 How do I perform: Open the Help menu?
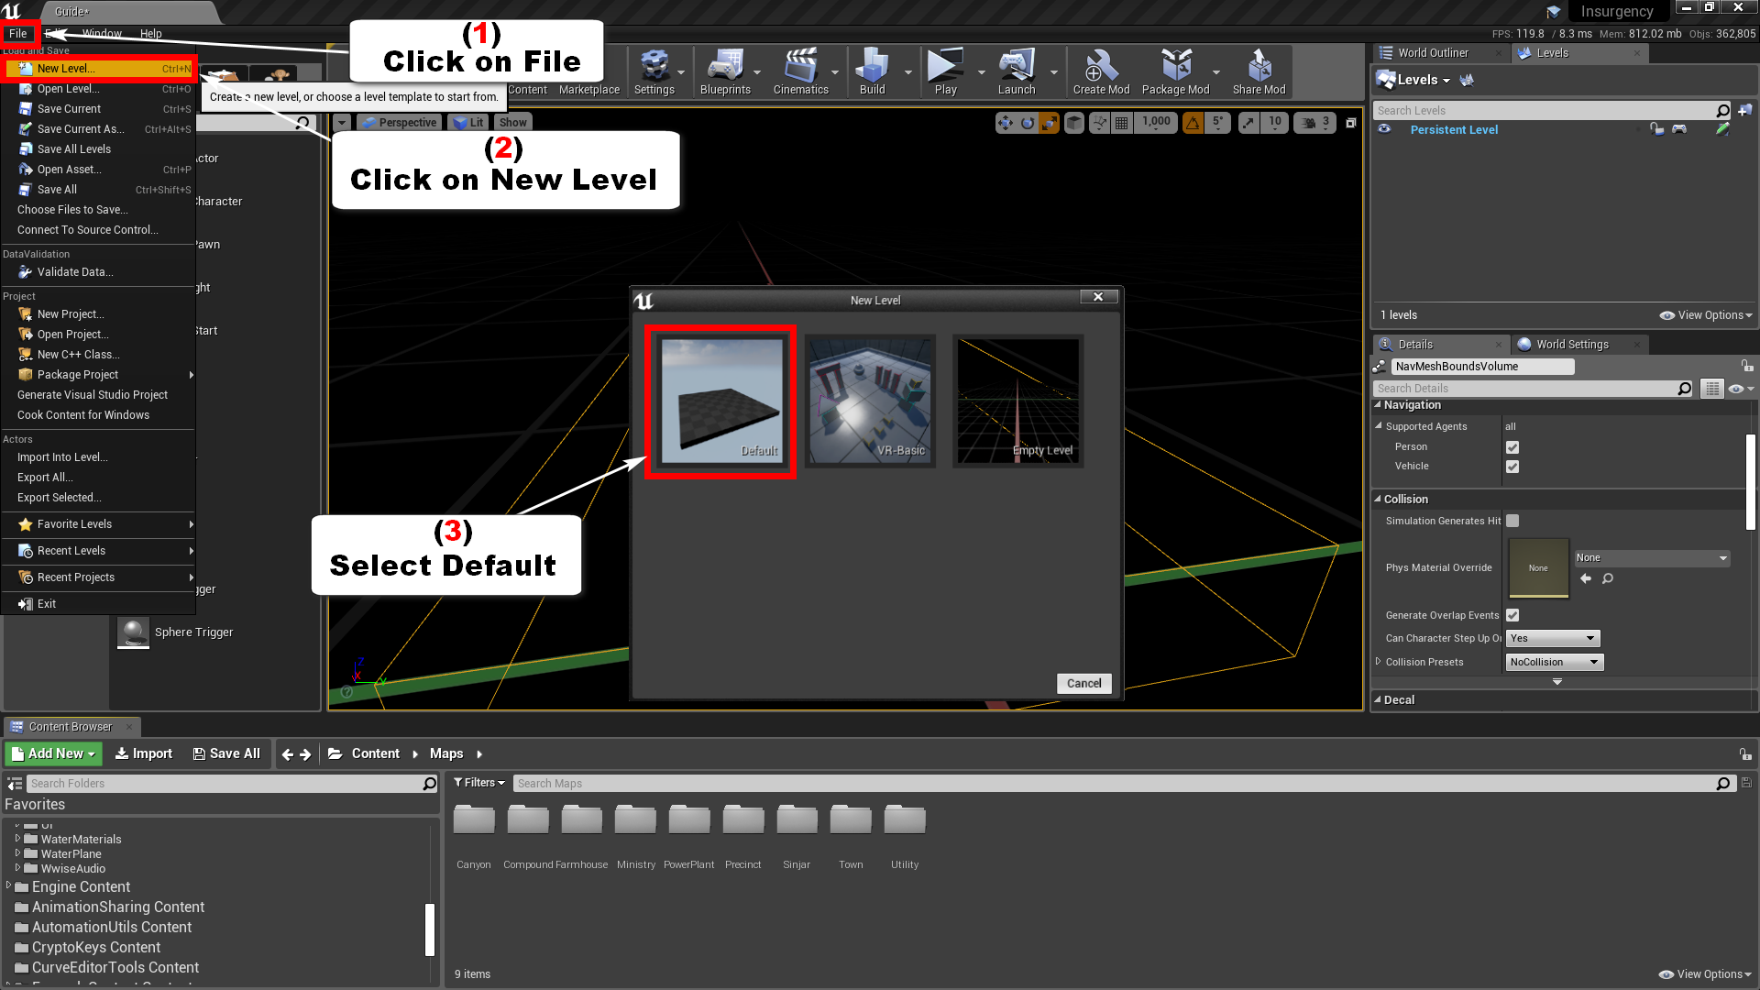pyautogui.click(x=150, y=34)
